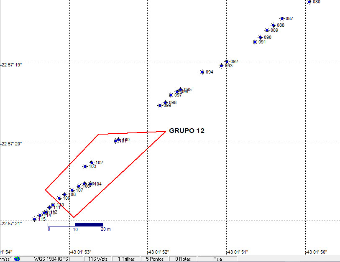Click waypoint marker 089
Viewport: 340px width, 262px height.
(x=267, y=30)
